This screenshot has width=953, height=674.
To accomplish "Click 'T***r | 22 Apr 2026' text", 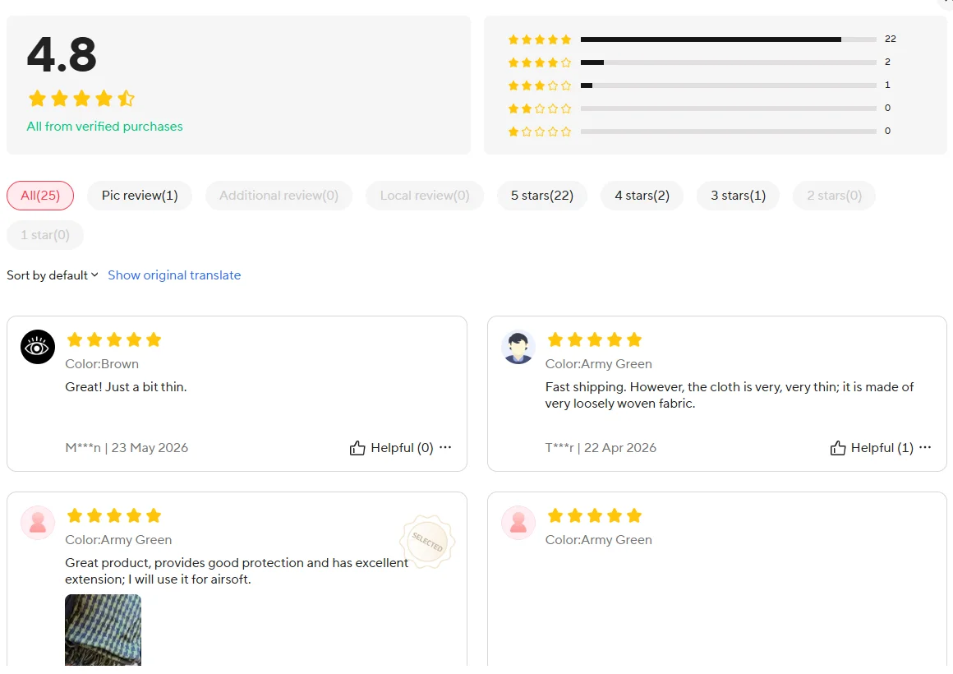I will 601,448.
